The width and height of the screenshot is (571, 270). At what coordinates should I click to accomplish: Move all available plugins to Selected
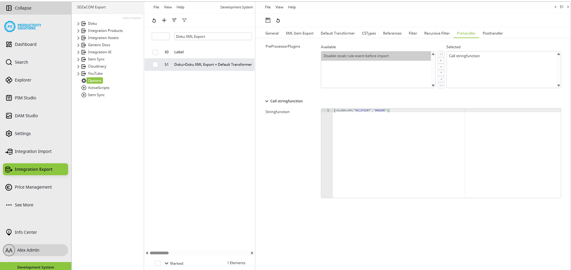coord(441,54)
